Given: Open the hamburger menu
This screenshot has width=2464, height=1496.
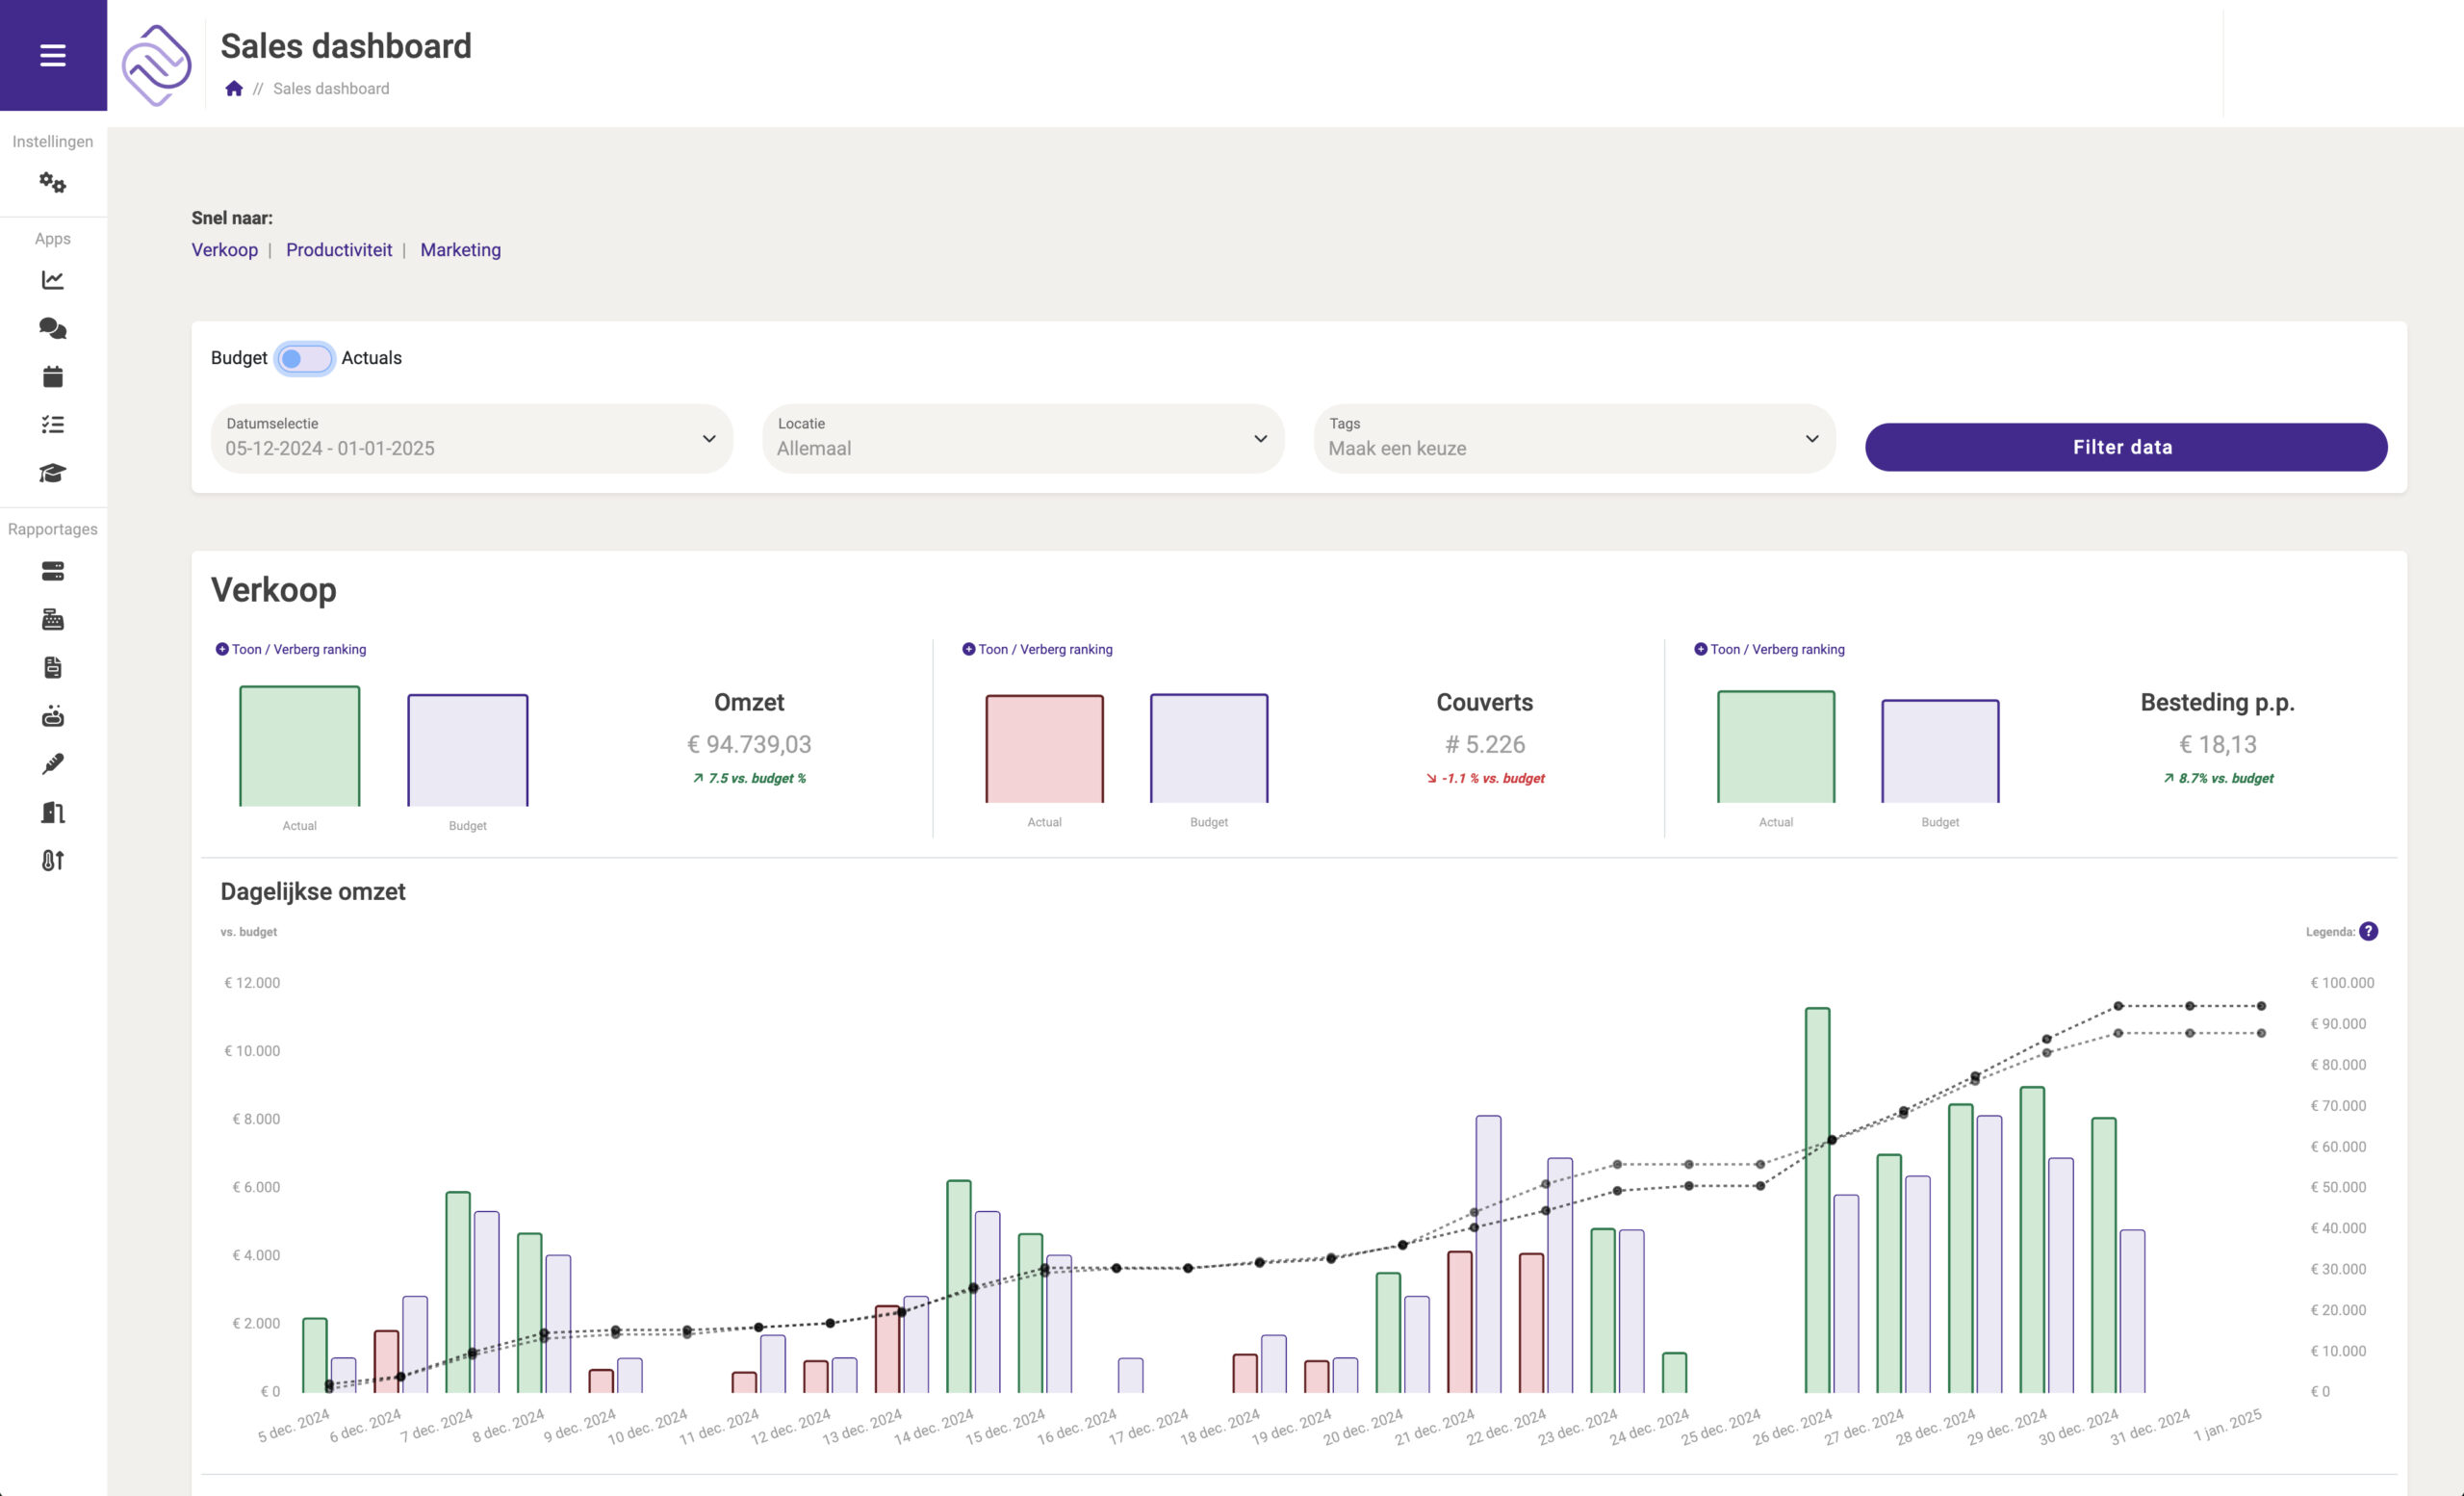Looking at the screenshot, I should click(x=53, y=55).
